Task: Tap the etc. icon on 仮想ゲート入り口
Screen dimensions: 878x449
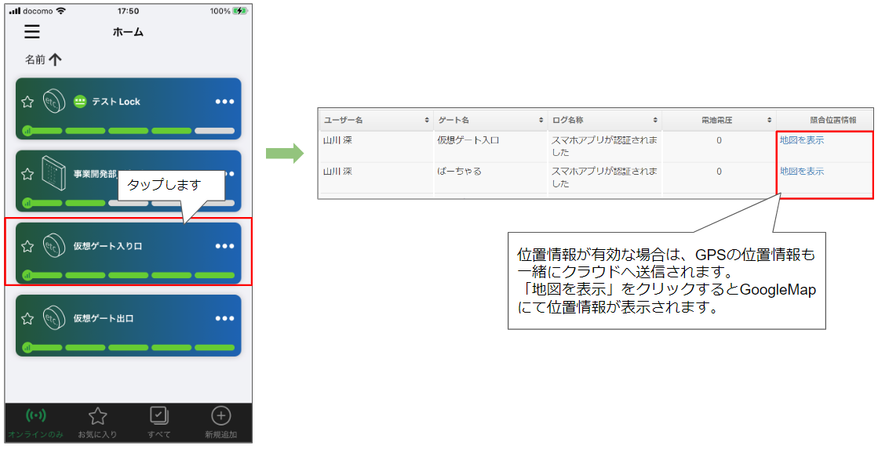Action: [54, 246]
